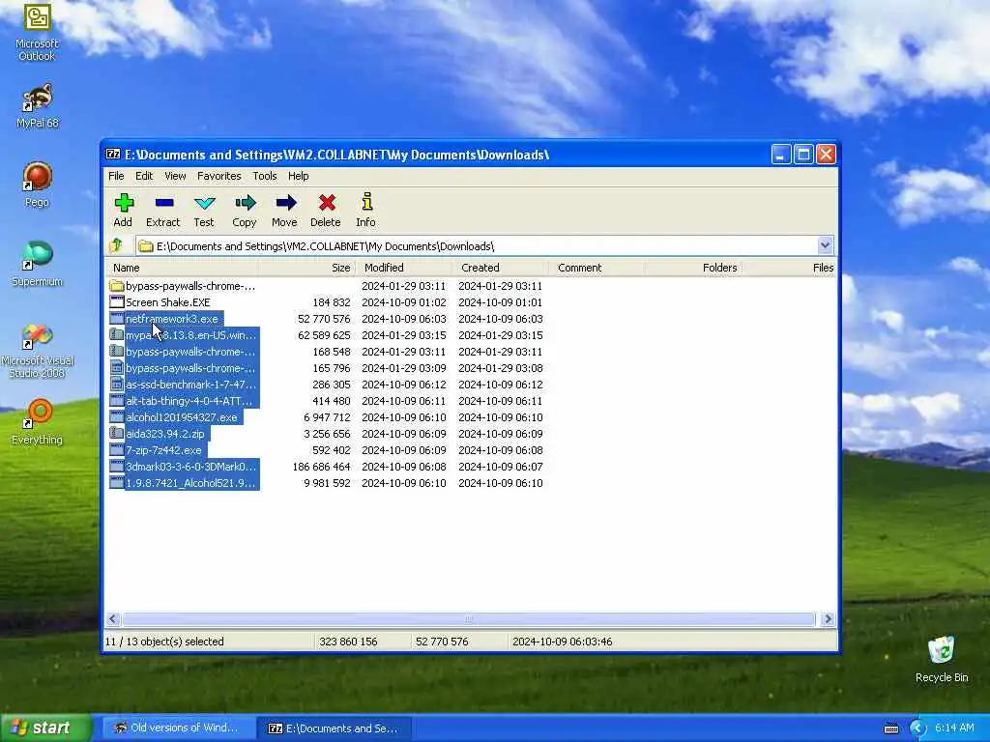Click status bar total 323 860 156
This screenshot has height=742, width=990.
348,642
